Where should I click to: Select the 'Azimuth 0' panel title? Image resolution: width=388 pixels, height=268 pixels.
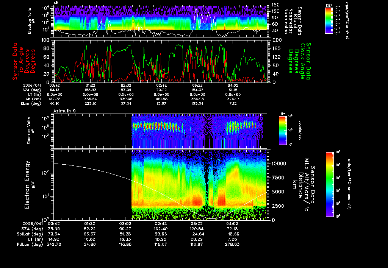point(64,111)
